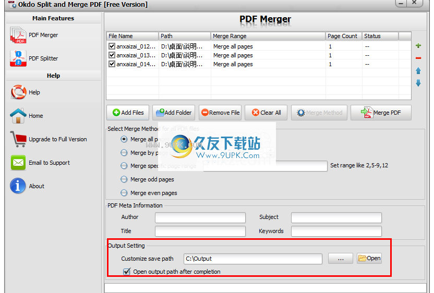Image resolution: width=434 pixels, height=293 pixels.
Task: Click the Remove File button
Action: coord(220,113)
